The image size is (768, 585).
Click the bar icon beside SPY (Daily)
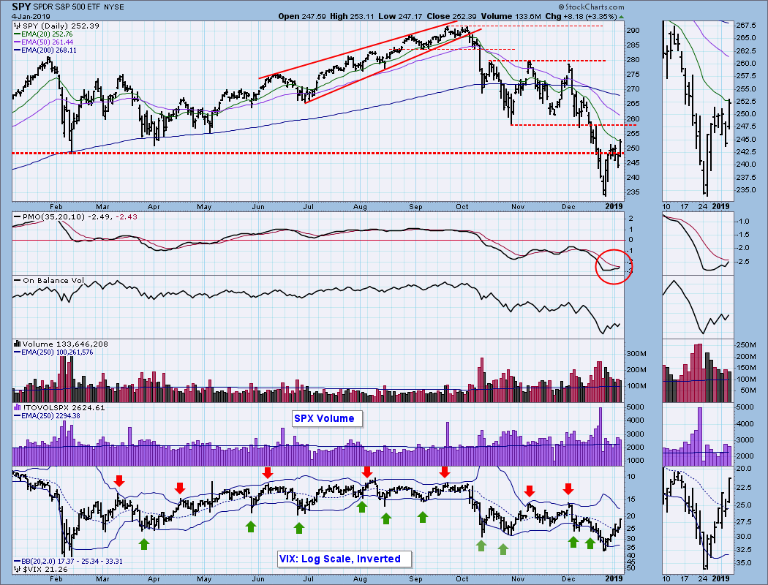point(17,26)
